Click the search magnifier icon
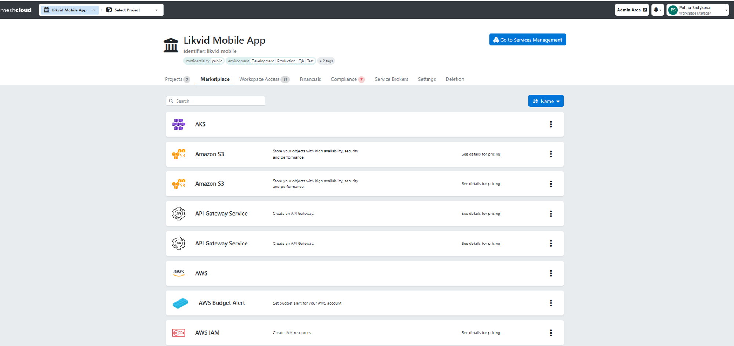The height and width of the screenshot is (346, 734). (x=171, y=101)
